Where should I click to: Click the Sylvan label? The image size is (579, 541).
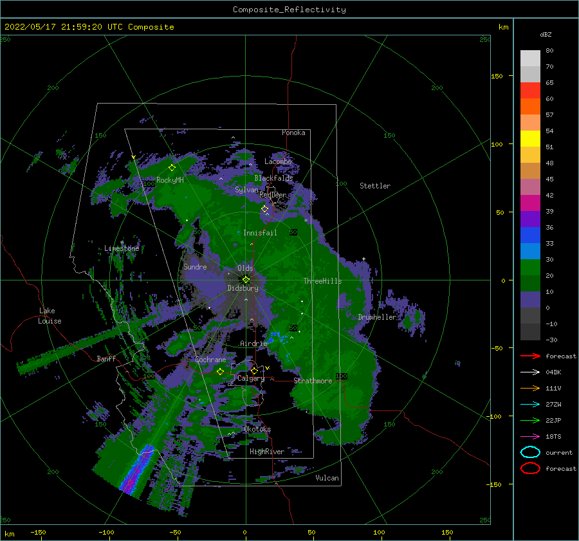(x=246, y=190)
